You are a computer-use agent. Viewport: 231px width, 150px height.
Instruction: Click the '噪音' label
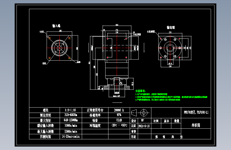[x=95, y=120]
